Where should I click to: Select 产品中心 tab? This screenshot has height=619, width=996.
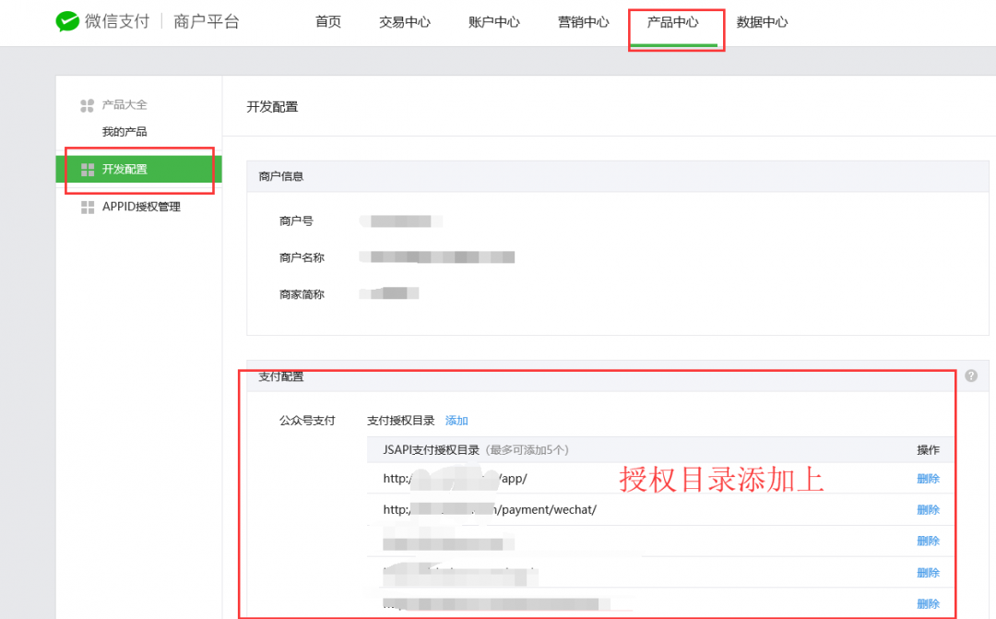point(672,22)
